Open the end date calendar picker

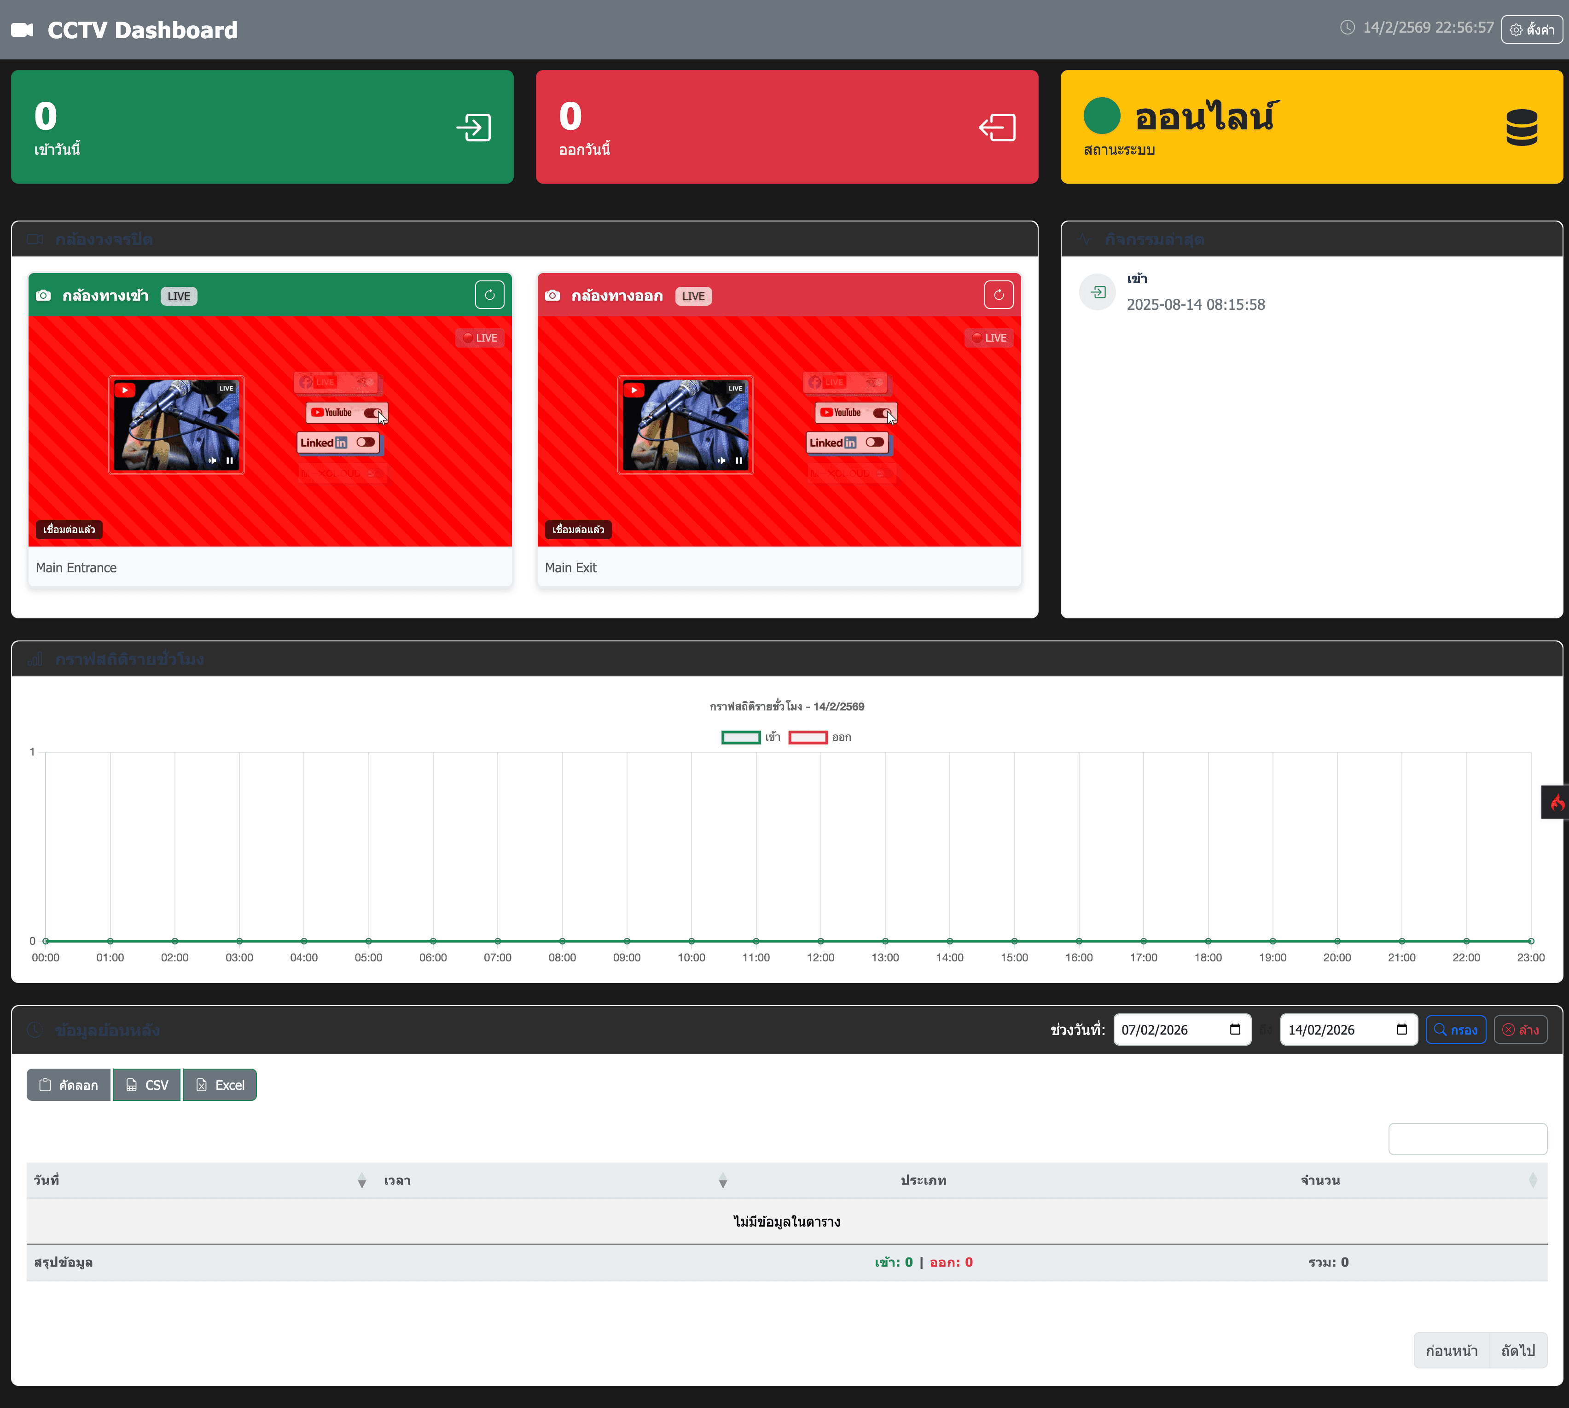point(1403,1030)
